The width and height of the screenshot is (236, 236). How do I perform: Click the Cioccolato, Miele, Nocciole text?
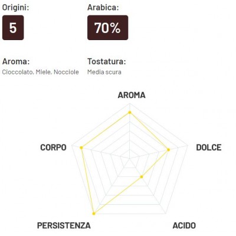(41, 72)
